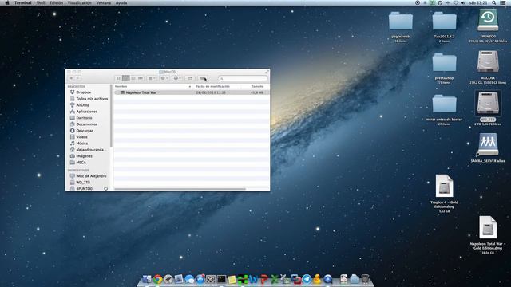Toggle Finder window full screen arrow
The width and height of the screenshot is (511, 287).
click(x=267, y=72)
